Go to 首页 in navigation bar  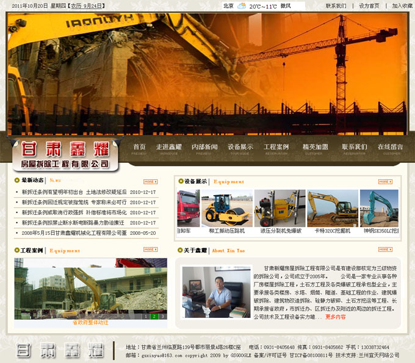pos(139,148)
